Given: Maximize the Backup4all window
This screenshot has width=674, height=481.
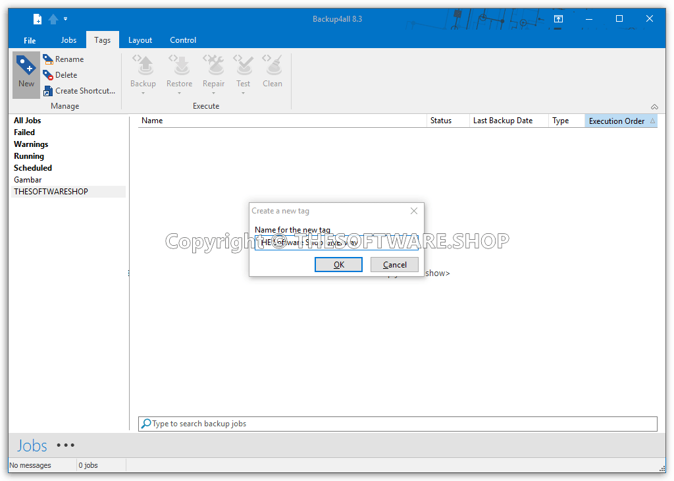Looking at the screenshot, I should pos(619,18).
